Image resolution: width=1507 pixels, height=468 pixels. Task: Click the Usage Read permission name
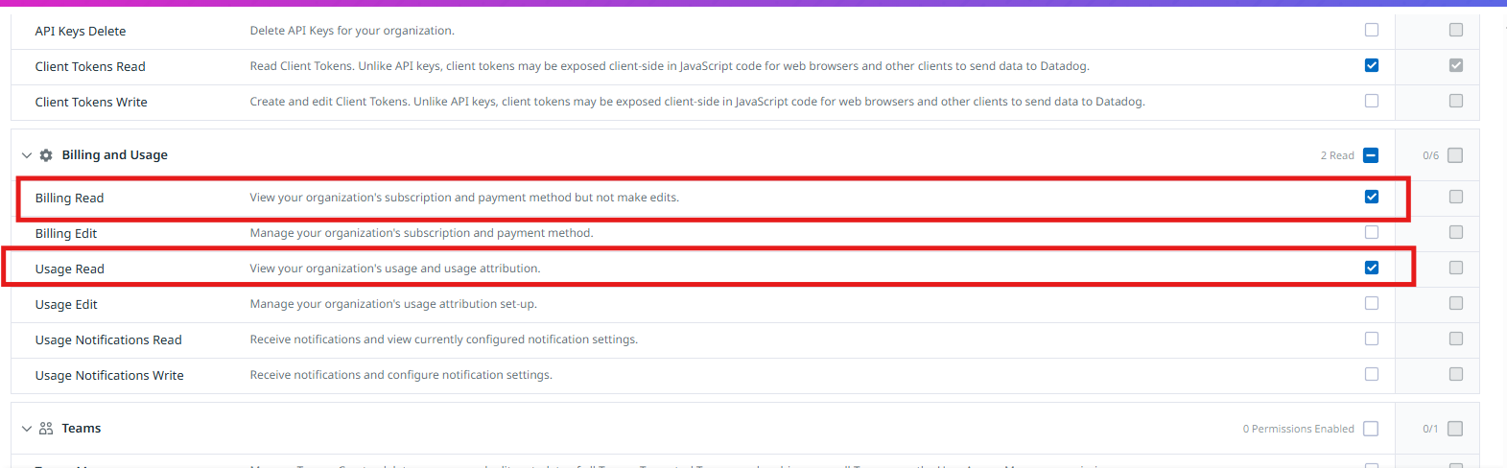[x=70, y=269]
